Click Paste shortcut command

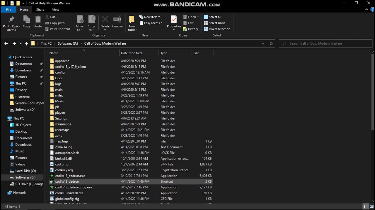(57, 29)
